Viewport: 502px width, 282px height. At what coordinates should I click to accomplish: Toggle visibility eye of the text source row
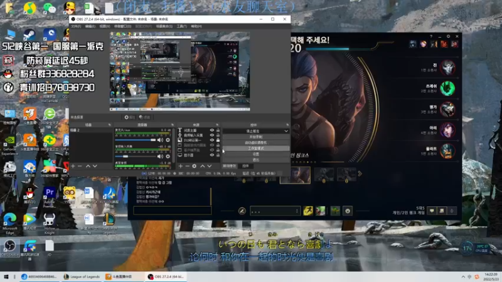[x=212, y=130]
